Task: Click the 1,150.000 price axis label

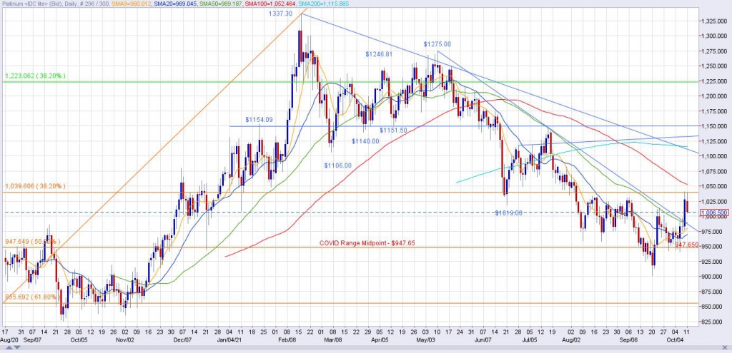Action: point(713,126)
